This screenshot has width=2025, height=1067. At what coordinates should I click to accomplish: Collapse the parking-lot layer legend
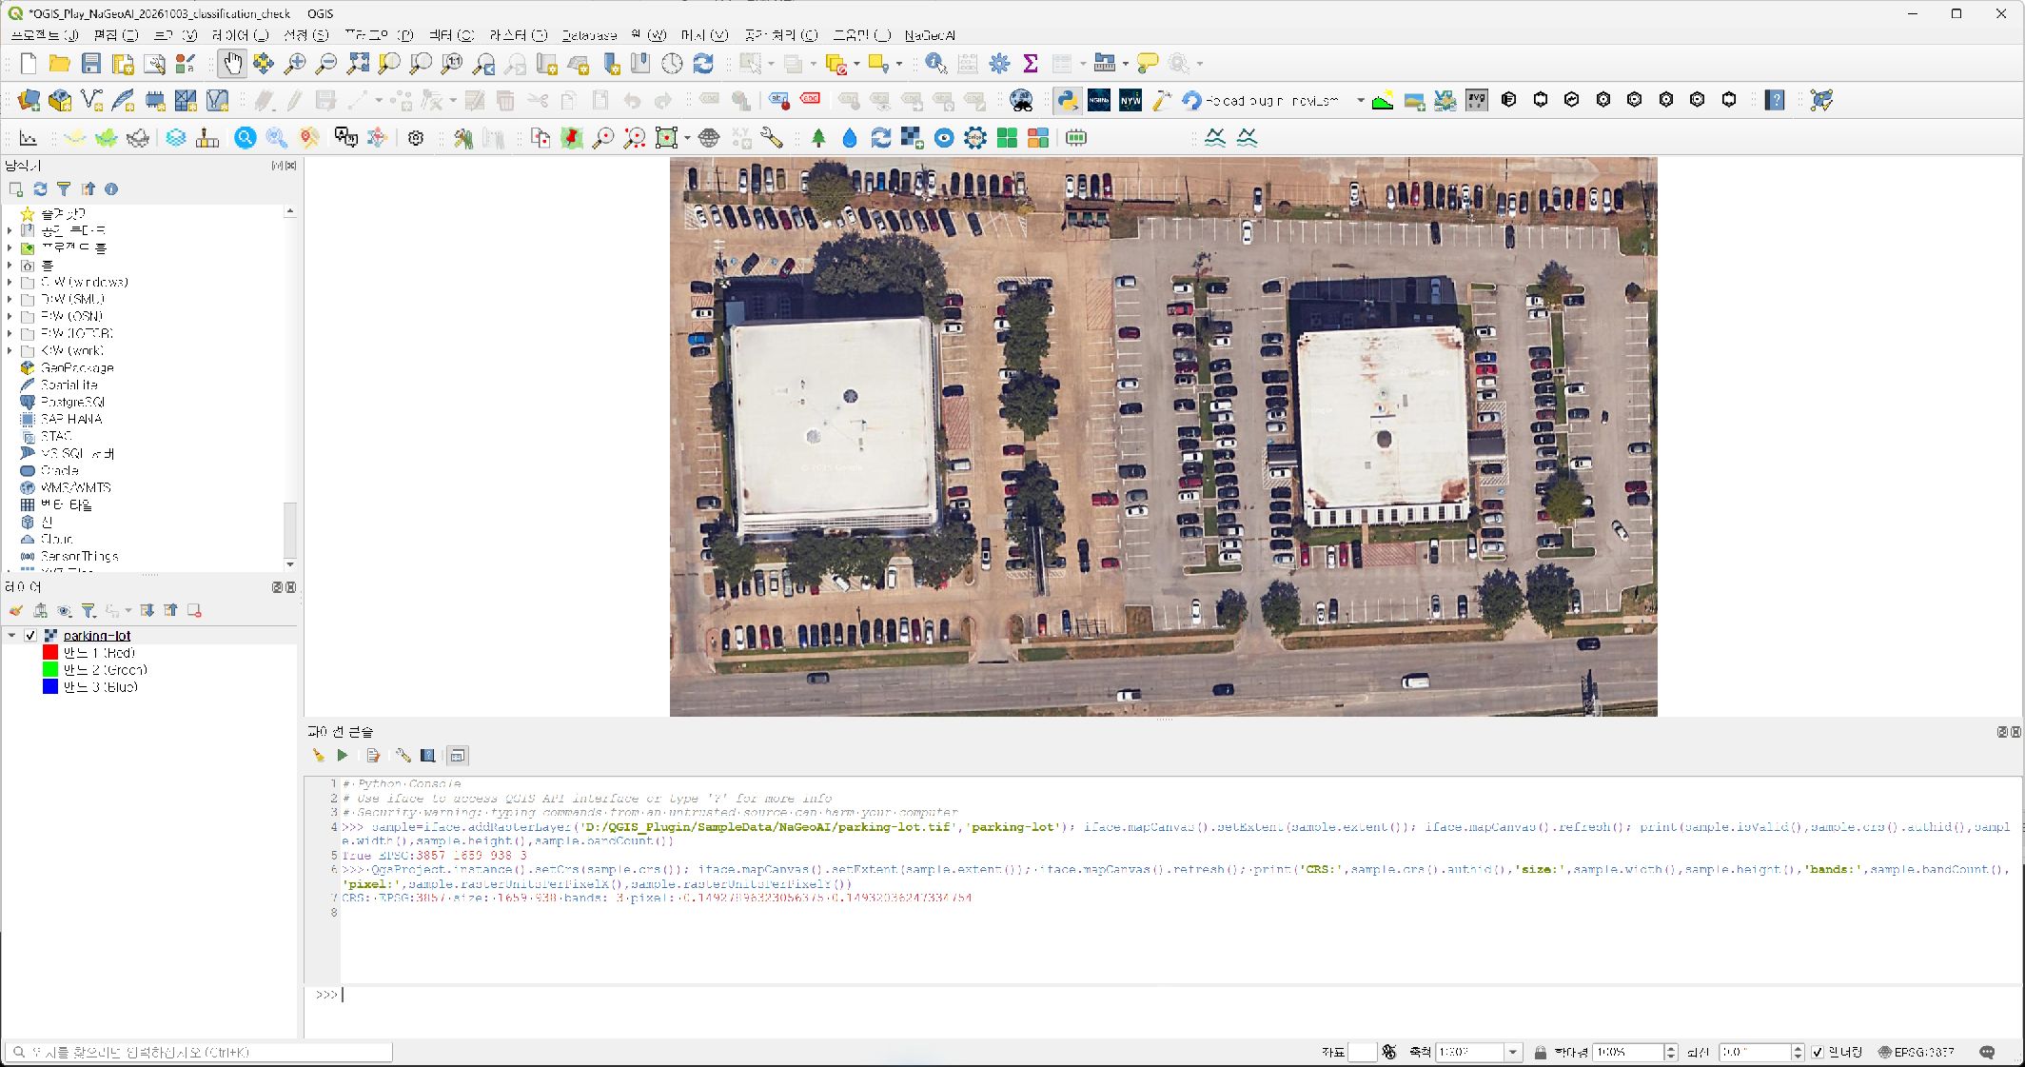click(11, 636)
